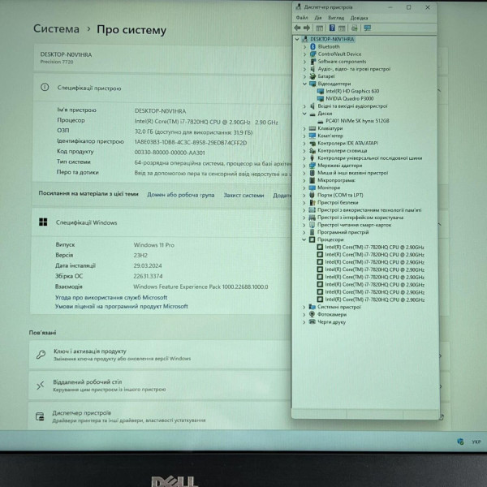
Task: Open the Вигляд menu
Action: 336,18
